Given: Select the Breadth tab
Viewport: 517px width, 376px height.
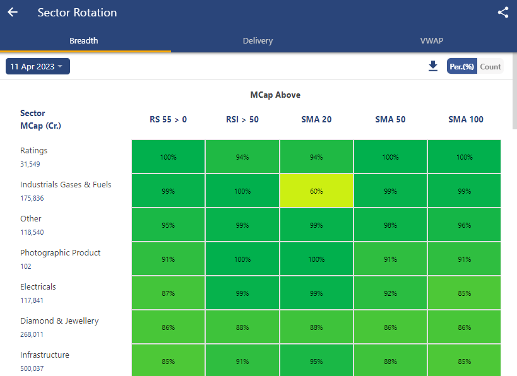Looking at the screenshot, I should [x=84, y=40].
